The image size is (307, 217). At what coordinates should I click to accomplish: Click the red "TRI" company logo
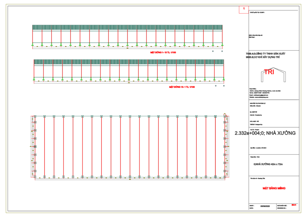[269, 72]
